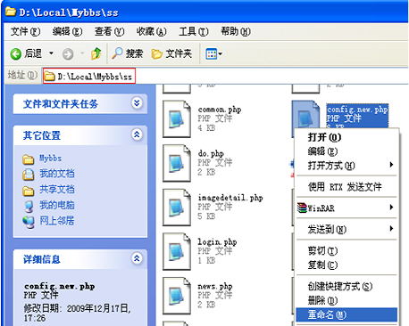The width and height of the screenshot is (409, 326).
Task: Open the 我的电脑 link
Action: (x=57, y=205)
